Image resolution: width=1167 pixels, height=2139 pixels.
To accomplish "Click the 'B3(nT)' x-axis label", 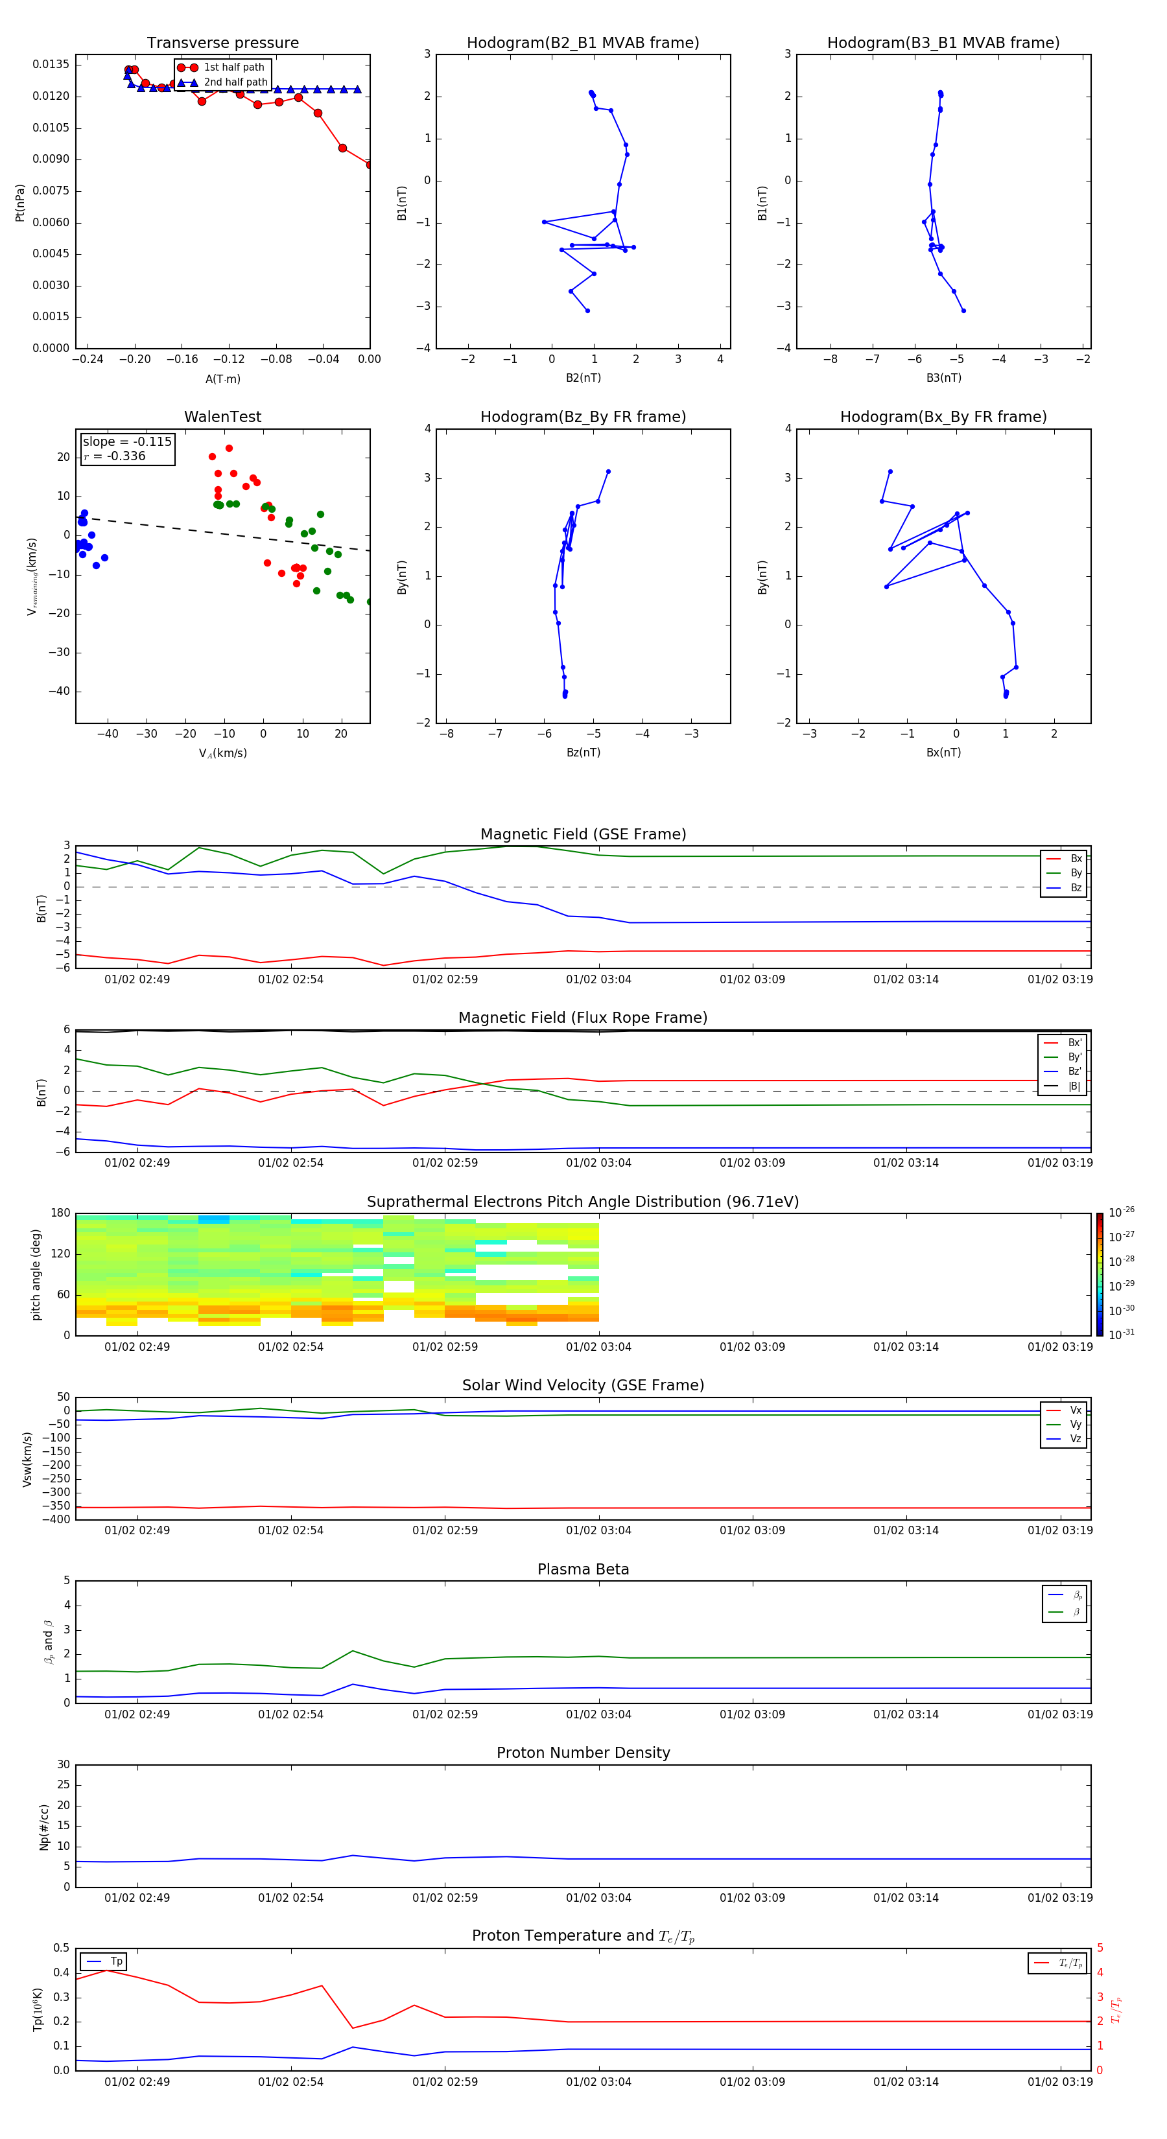I will (943, 378).
